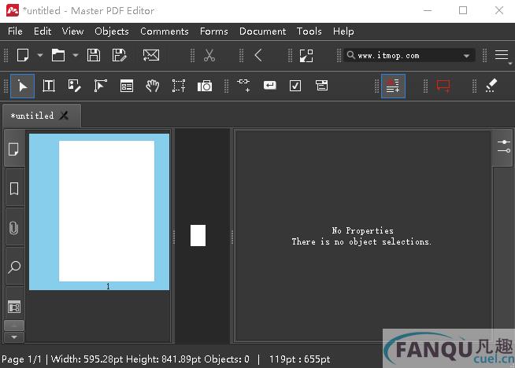Click 'No Properties' text in inspector
This screenshot has height=368, width=515.
[x=362, y=230]
